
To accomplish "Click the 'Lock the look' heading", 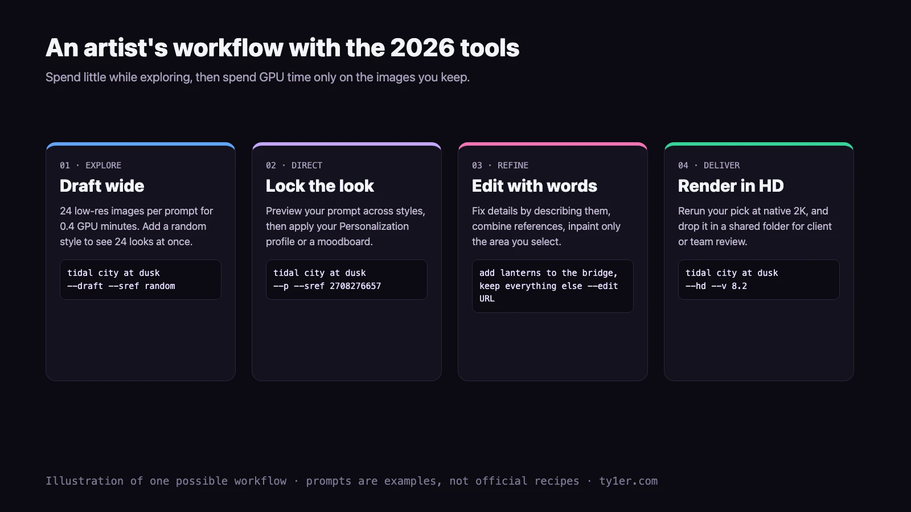I will point(320,186).
